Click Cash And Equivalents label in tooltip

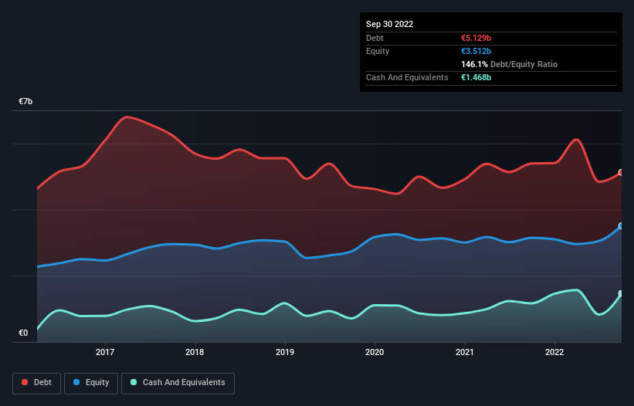[x=407, y=77]
